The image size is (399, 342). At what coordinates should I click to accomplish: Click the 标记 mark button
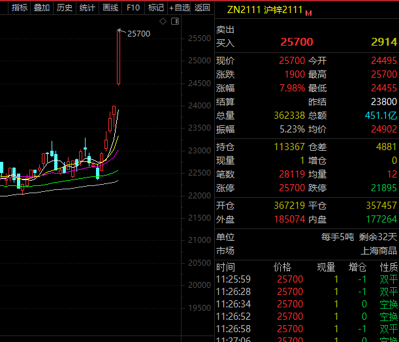(x=156, y=8)
